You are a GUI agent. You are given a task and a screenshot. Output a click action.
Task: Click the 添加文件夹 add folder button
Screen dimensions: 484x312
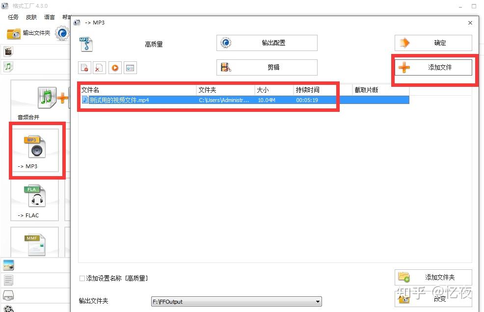pos(433,278)
